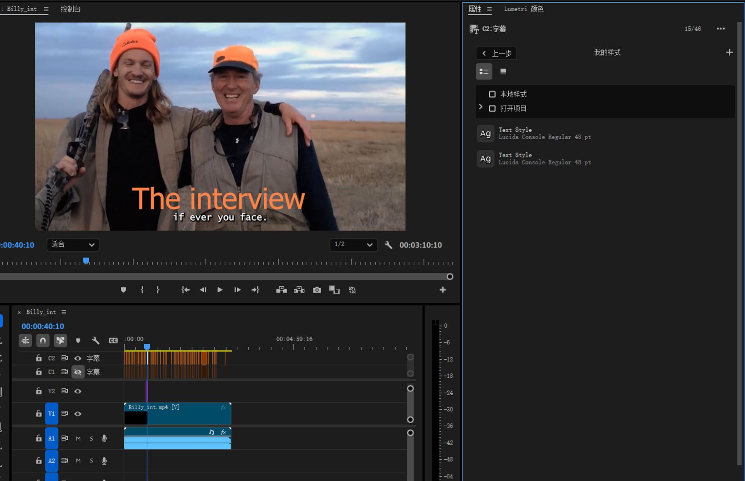Click the Lift button icon

[x=281, y=290]
